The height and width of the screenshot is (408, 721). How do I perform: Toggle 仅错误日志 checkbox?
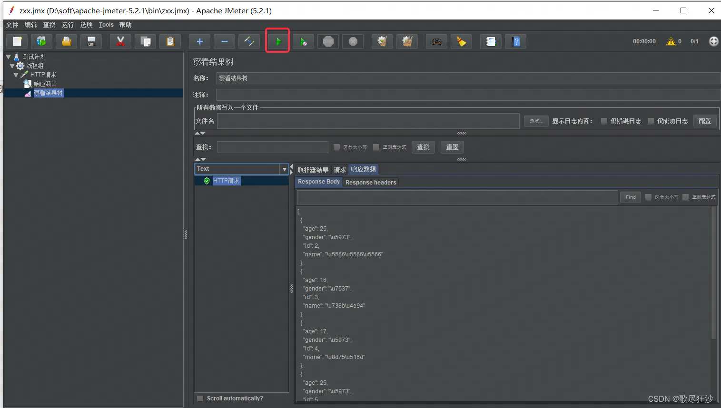click(604, 121)
